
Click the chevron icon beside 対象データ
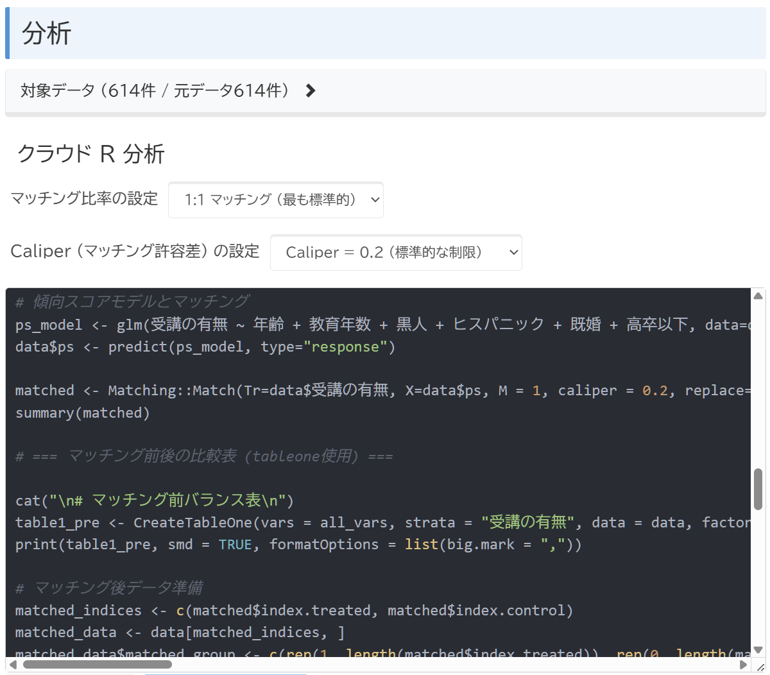pos(311,91)
